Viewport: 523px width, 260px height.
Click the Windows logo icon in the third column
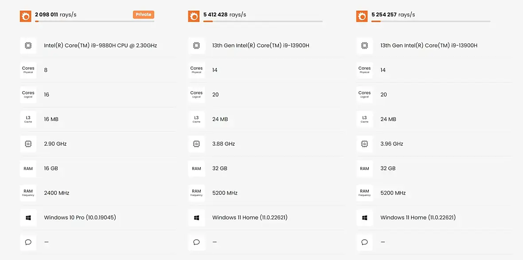coord(364,217)
